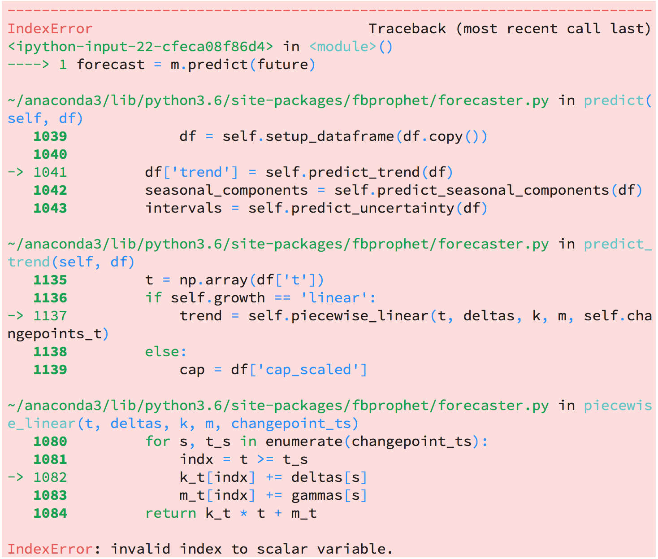Click 'df['trend'] = self.predict_trend(df)' code
Screen dimensions: 658x559
(x=299, y=172)
